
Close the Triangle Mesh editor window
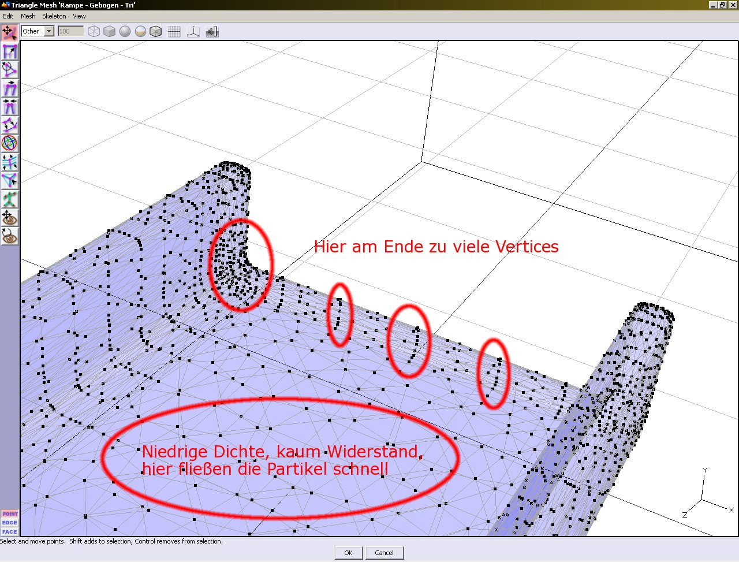(x=733, y=5)
